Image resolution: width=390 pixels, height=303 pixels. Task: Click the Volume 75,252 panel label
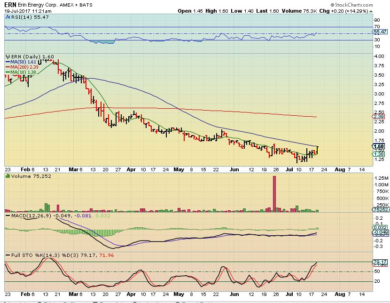pyautogui.click(x=31, y=176)
